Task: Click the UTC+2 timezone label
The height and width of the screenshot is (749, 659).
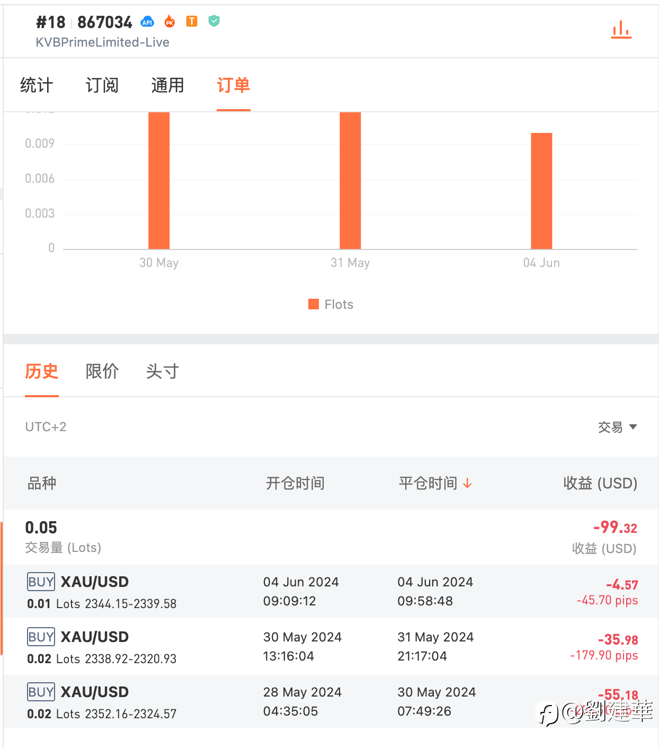Action: tap(46, 427)
